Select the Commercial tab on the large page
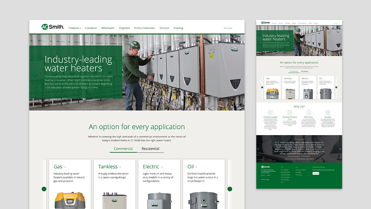This screenshot has width=371, height=209. [123, 149]
